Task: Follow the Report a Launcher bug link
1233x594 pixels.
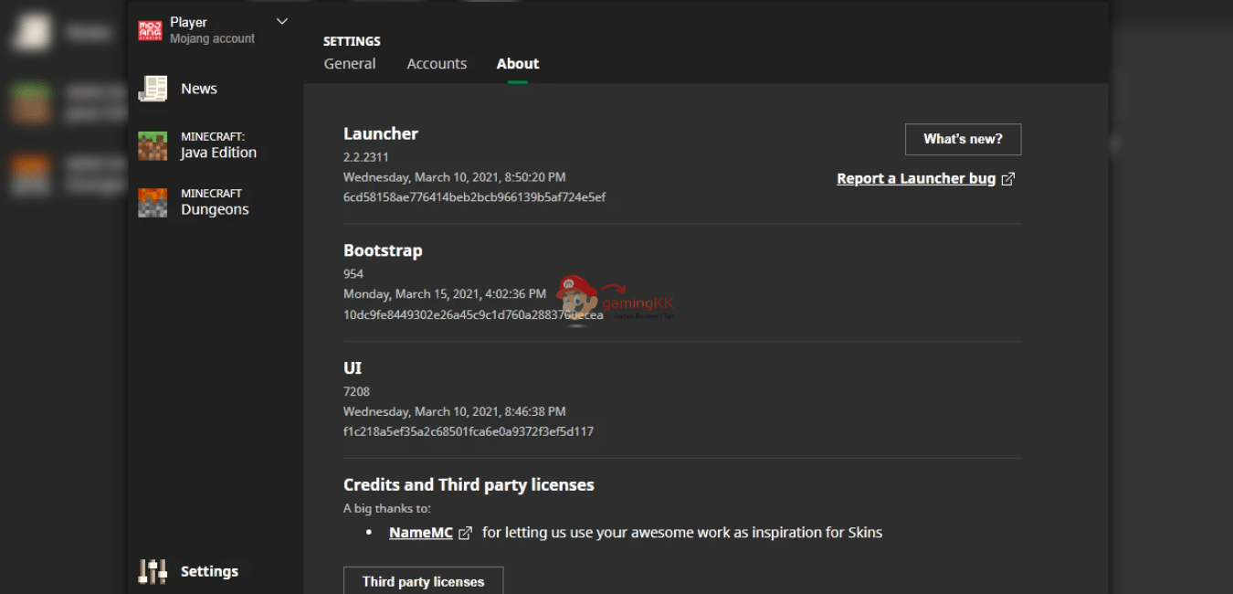Action: 915,179
